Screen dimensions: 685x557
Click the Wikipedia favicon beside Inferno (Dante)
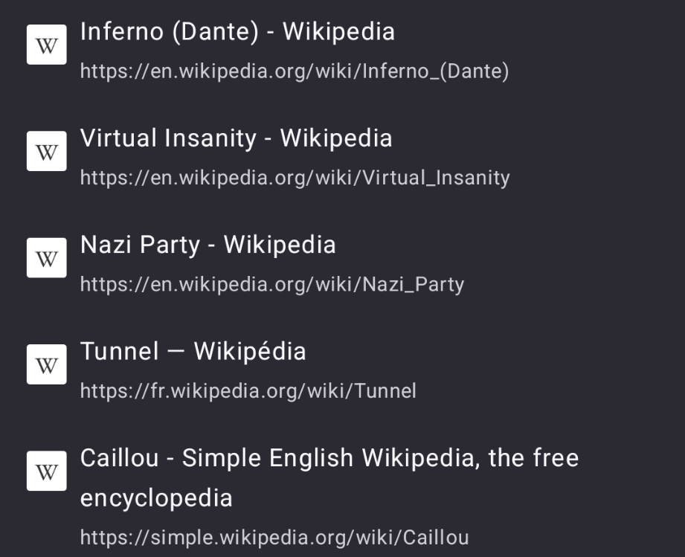coord(46,45)
